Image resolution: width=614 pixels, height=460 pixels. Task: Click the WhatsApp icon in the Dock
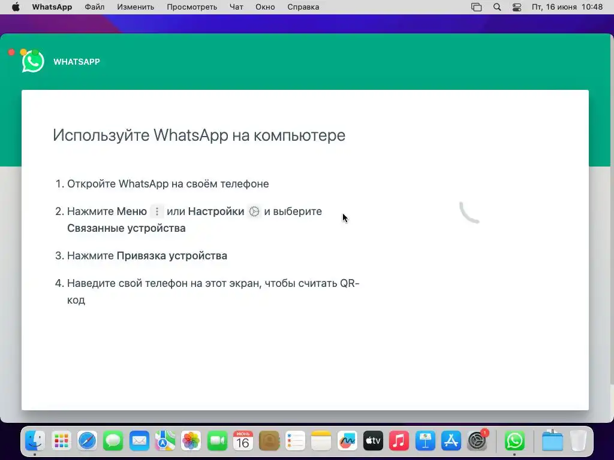pyautogui.click(x=514, y=441)
